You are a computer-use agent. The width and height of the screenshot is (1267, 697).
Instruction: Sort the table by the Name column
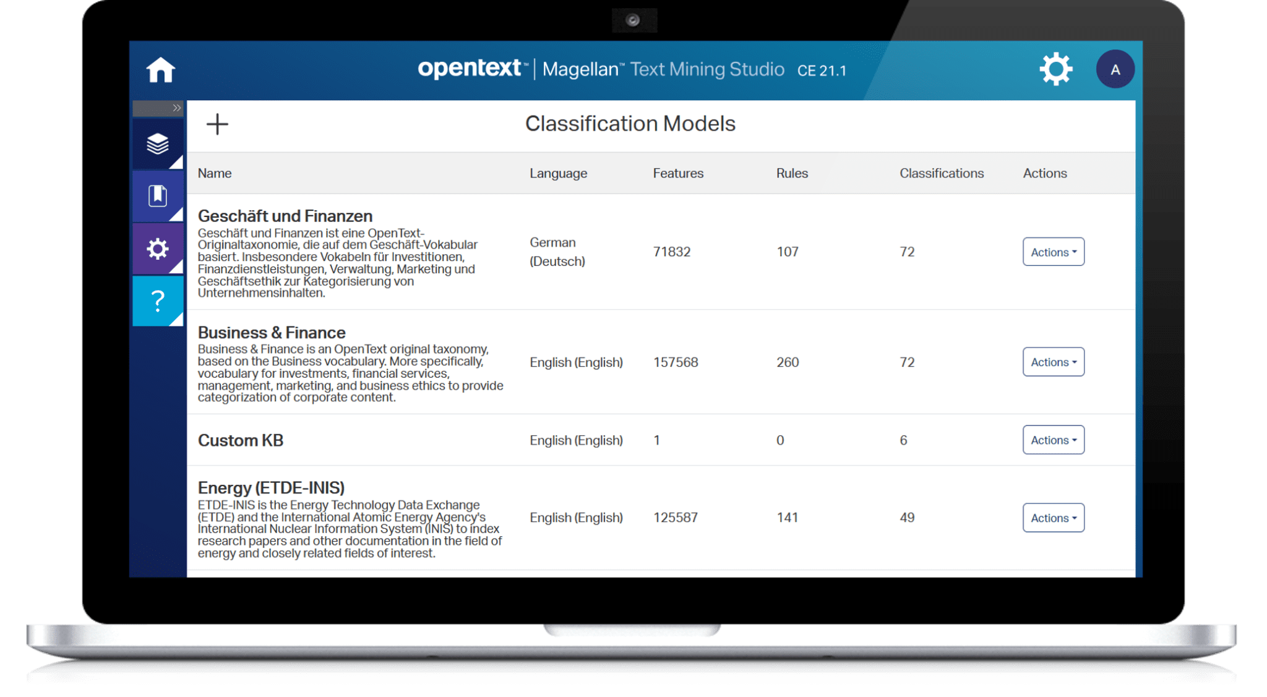coord(214,173)
